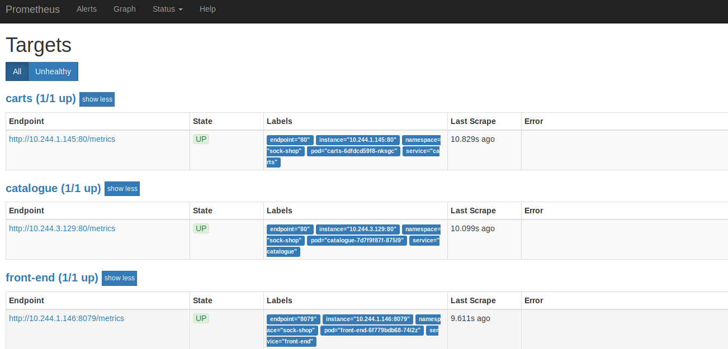Open the Help page

(x=207, y=9)
